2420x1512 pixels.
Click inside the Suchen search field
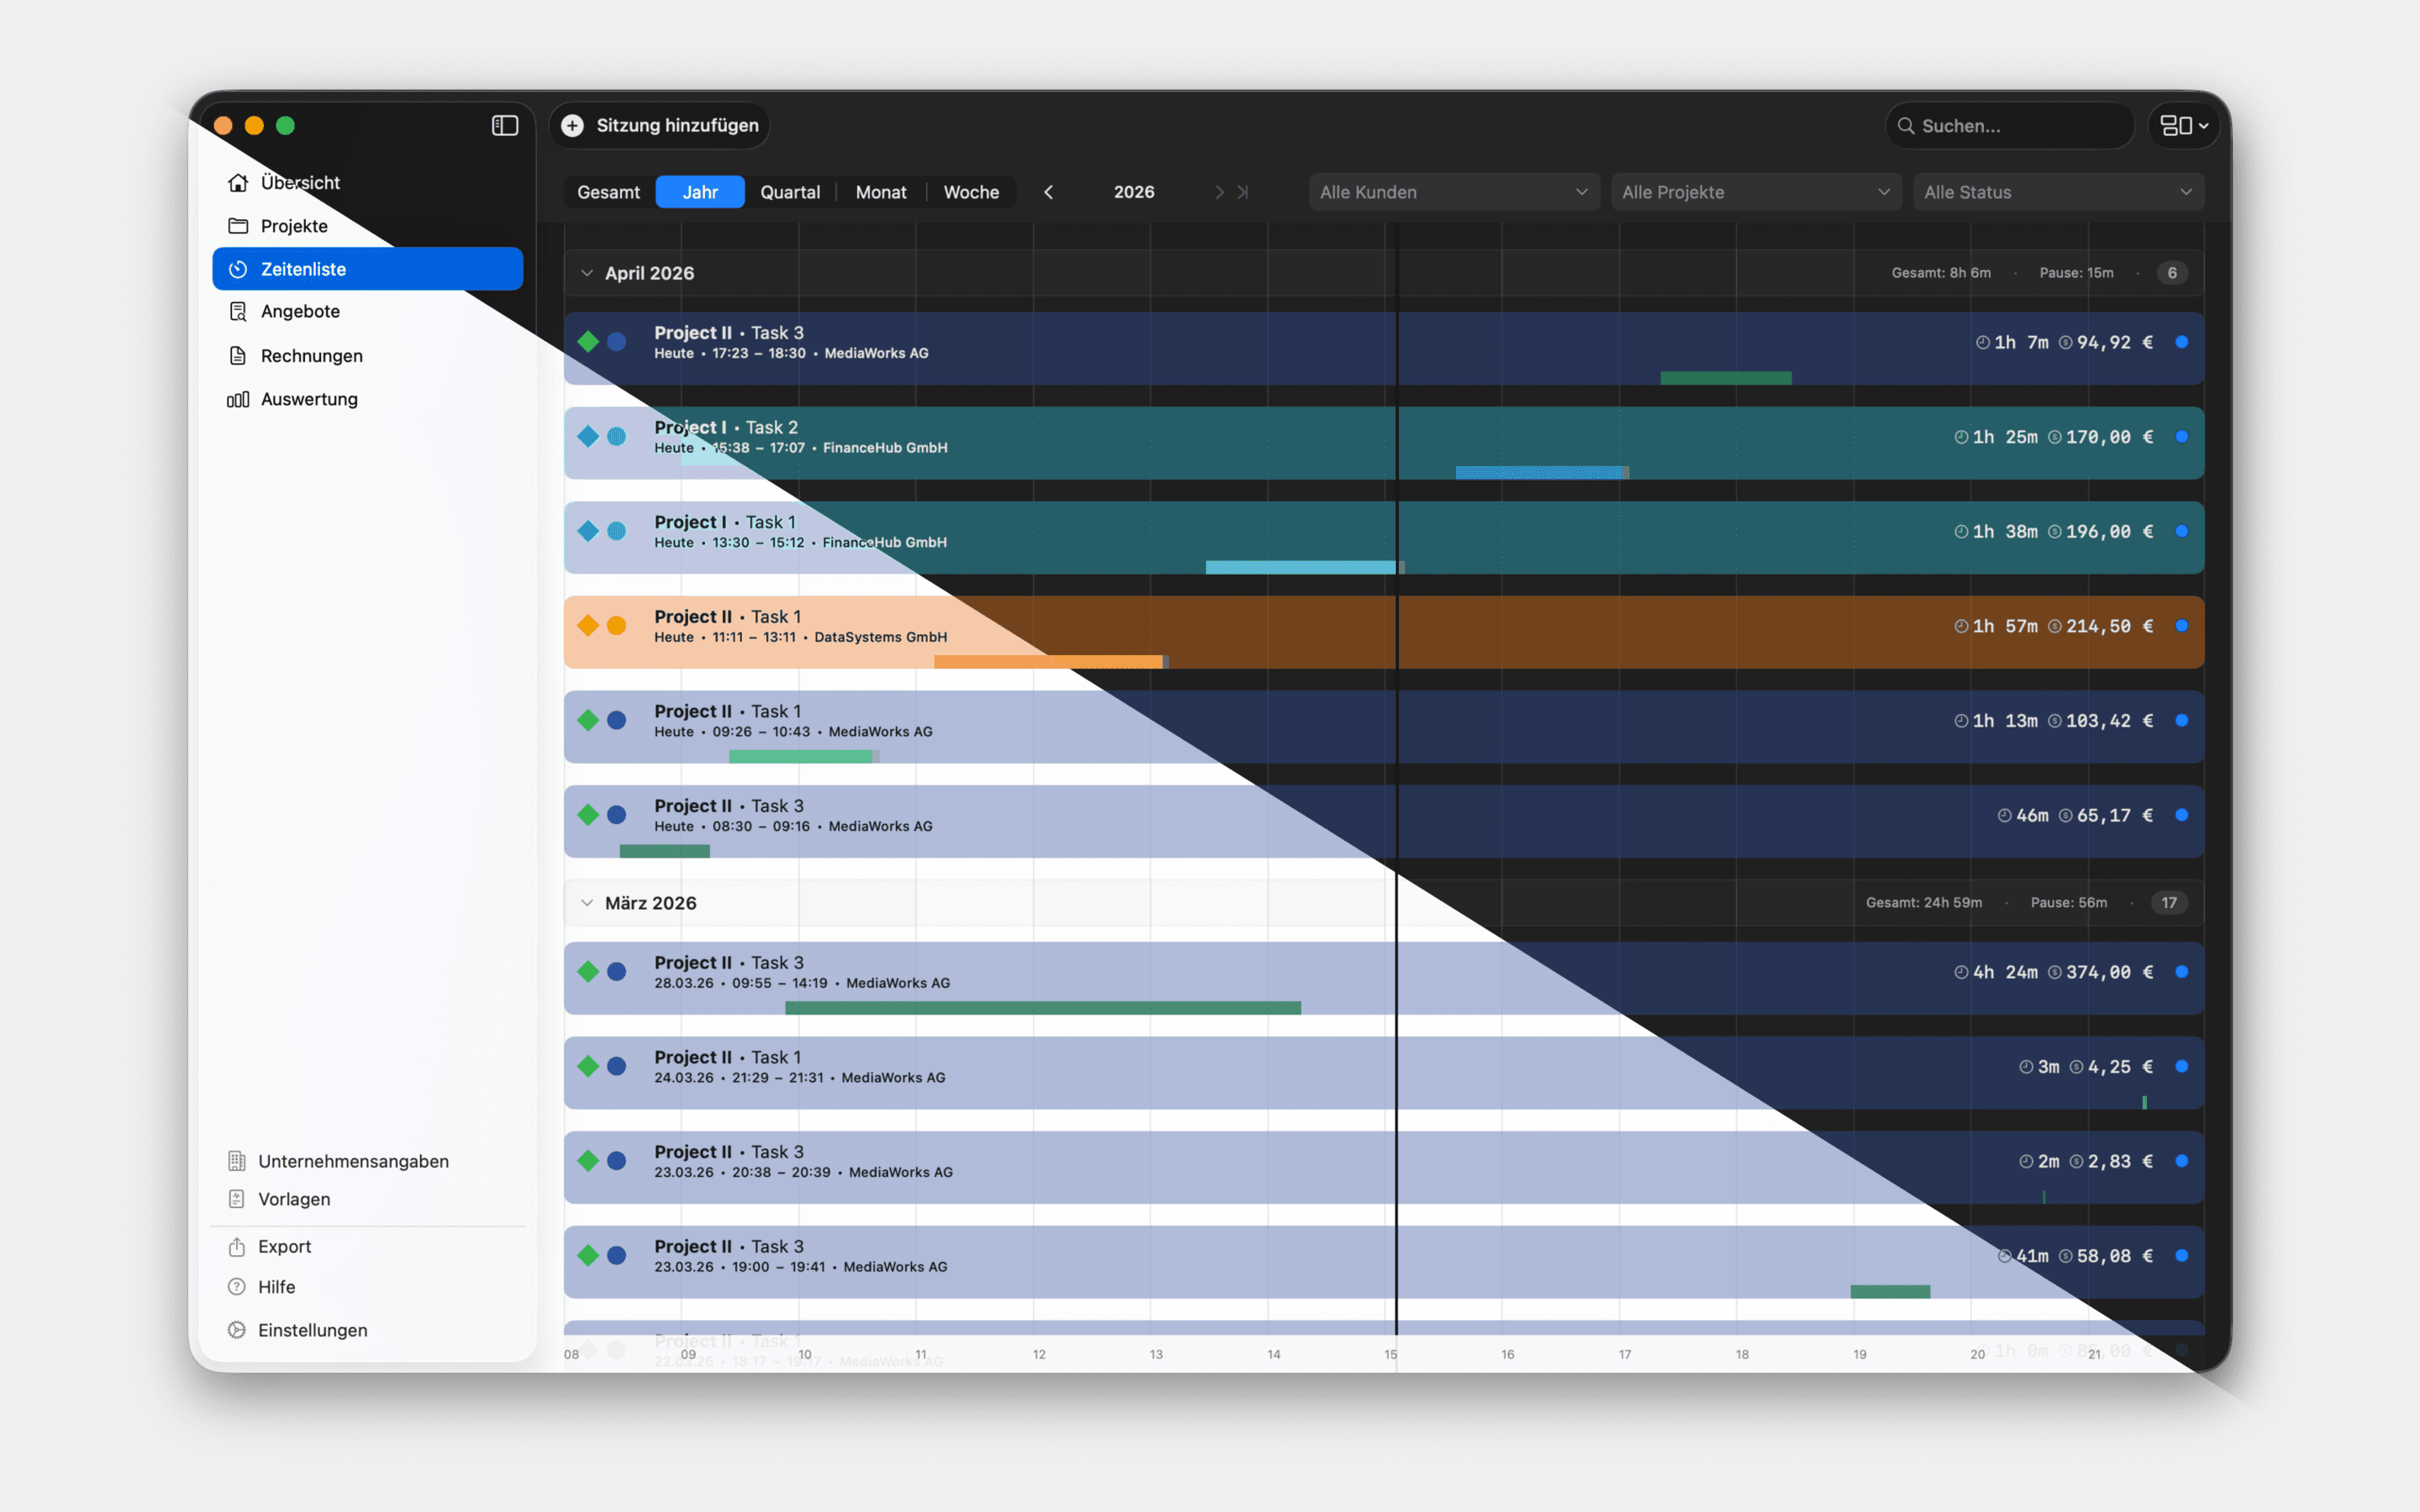coord(2010,125)
